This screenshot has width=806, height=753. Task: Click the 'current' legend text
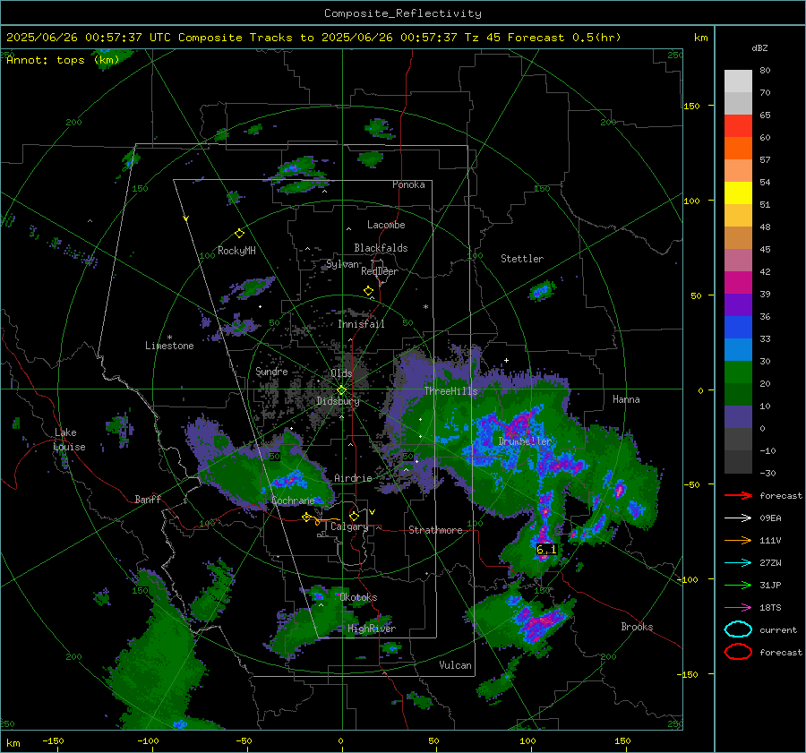(778, 629)
